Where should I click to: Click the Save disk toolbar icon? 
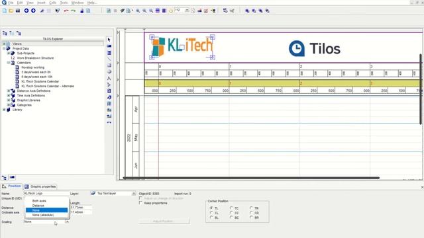[x=18, y=11]
